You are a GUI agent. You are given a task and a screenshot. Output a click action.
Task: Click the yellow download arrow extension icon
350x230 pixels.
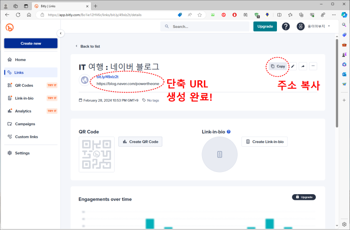point(267,15)
